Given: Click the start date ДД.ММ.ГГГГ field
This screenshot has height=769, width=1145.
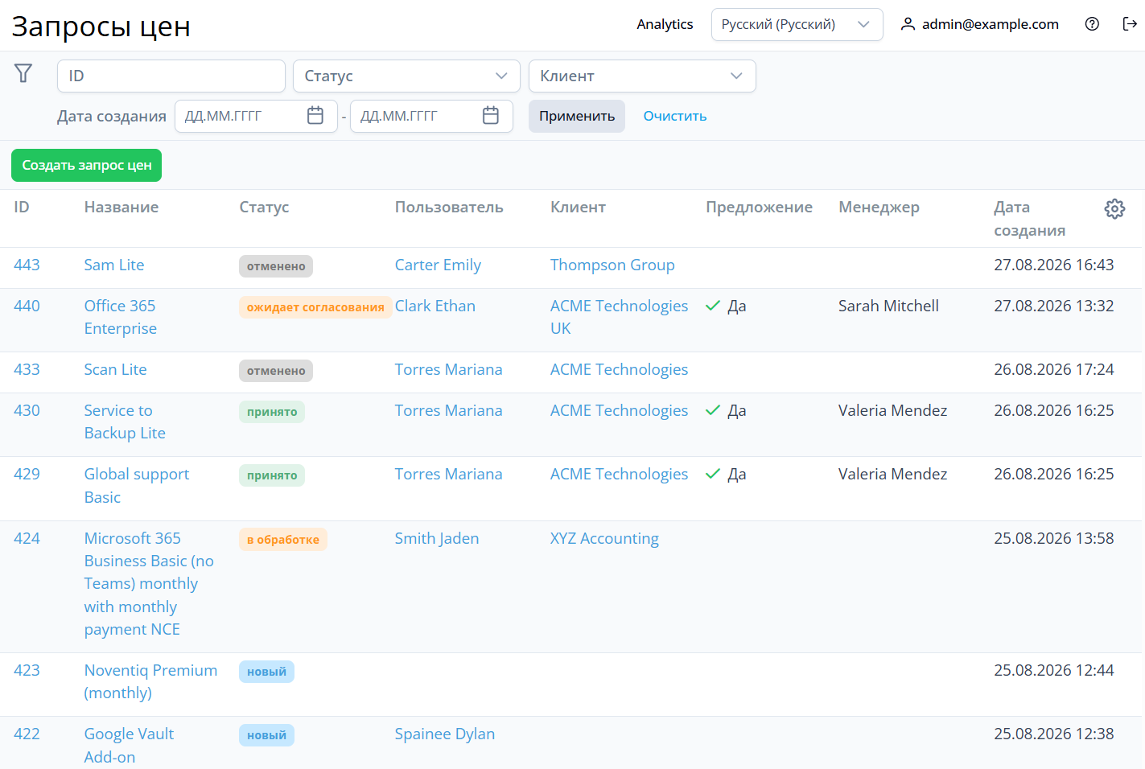Looking at the screenshot, I should 256,116.
